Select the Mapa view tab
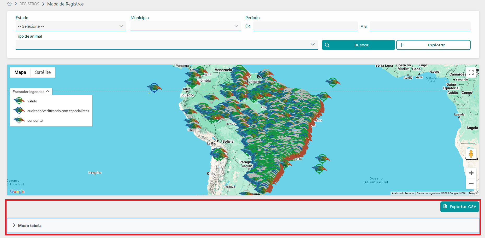 [20, 72]
